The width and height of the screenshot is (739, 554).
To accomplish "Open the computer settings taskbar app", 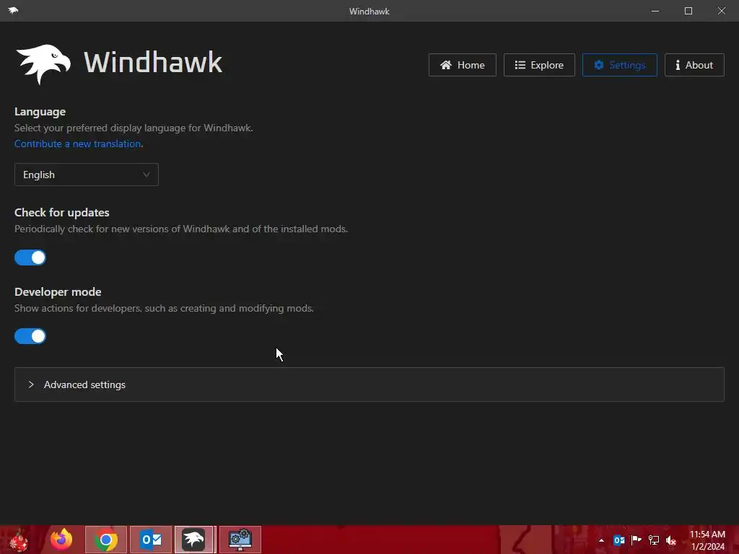I will (240, 540).
